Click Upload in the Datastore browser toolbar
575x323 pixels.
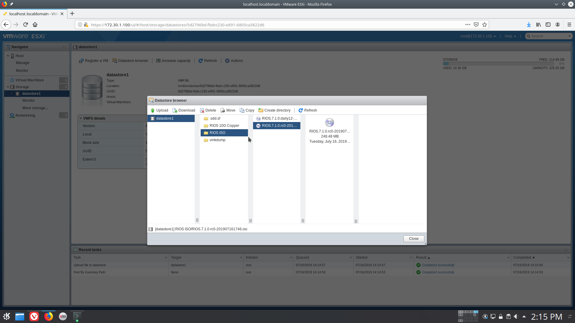(159, 110)
